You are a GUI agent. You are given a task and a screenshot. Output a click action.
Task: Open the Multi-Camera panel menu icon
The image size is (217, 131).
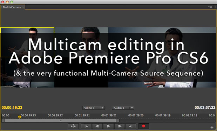210,7
